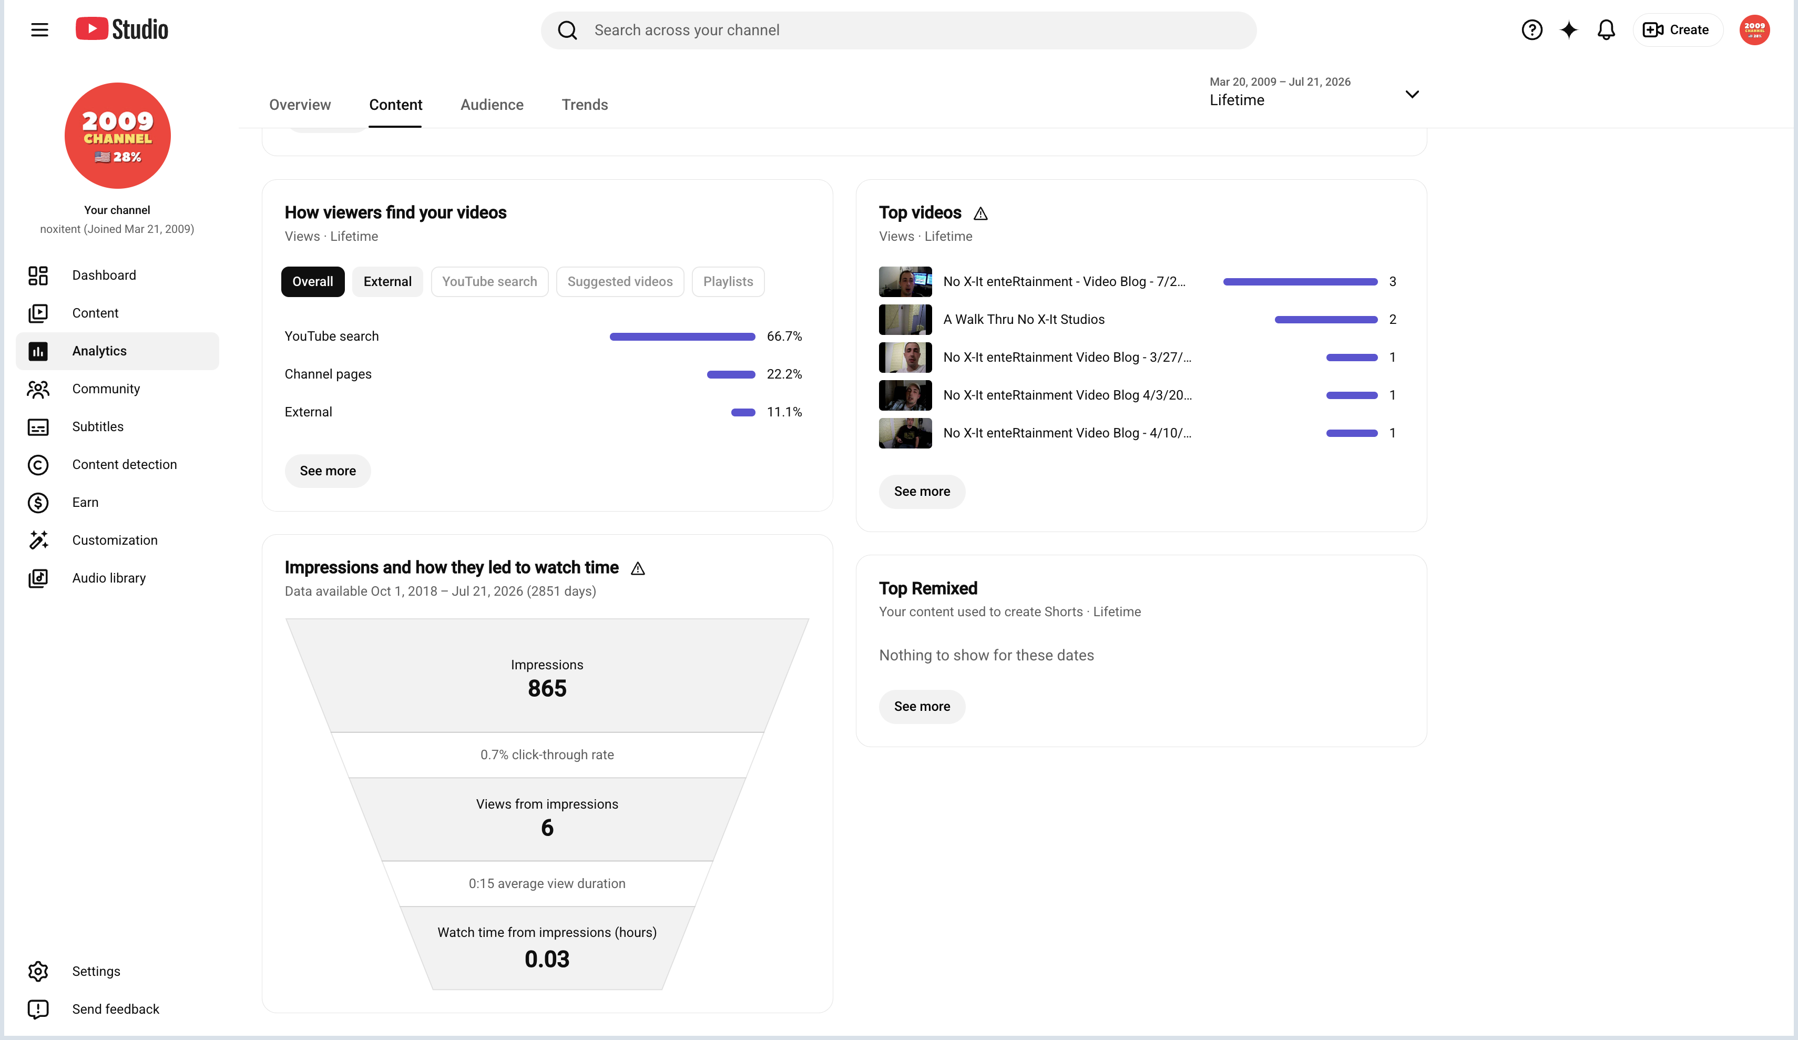Click the Analytics bar chart icon
Screen dimensions: 1798x1040
click(38, 351)
